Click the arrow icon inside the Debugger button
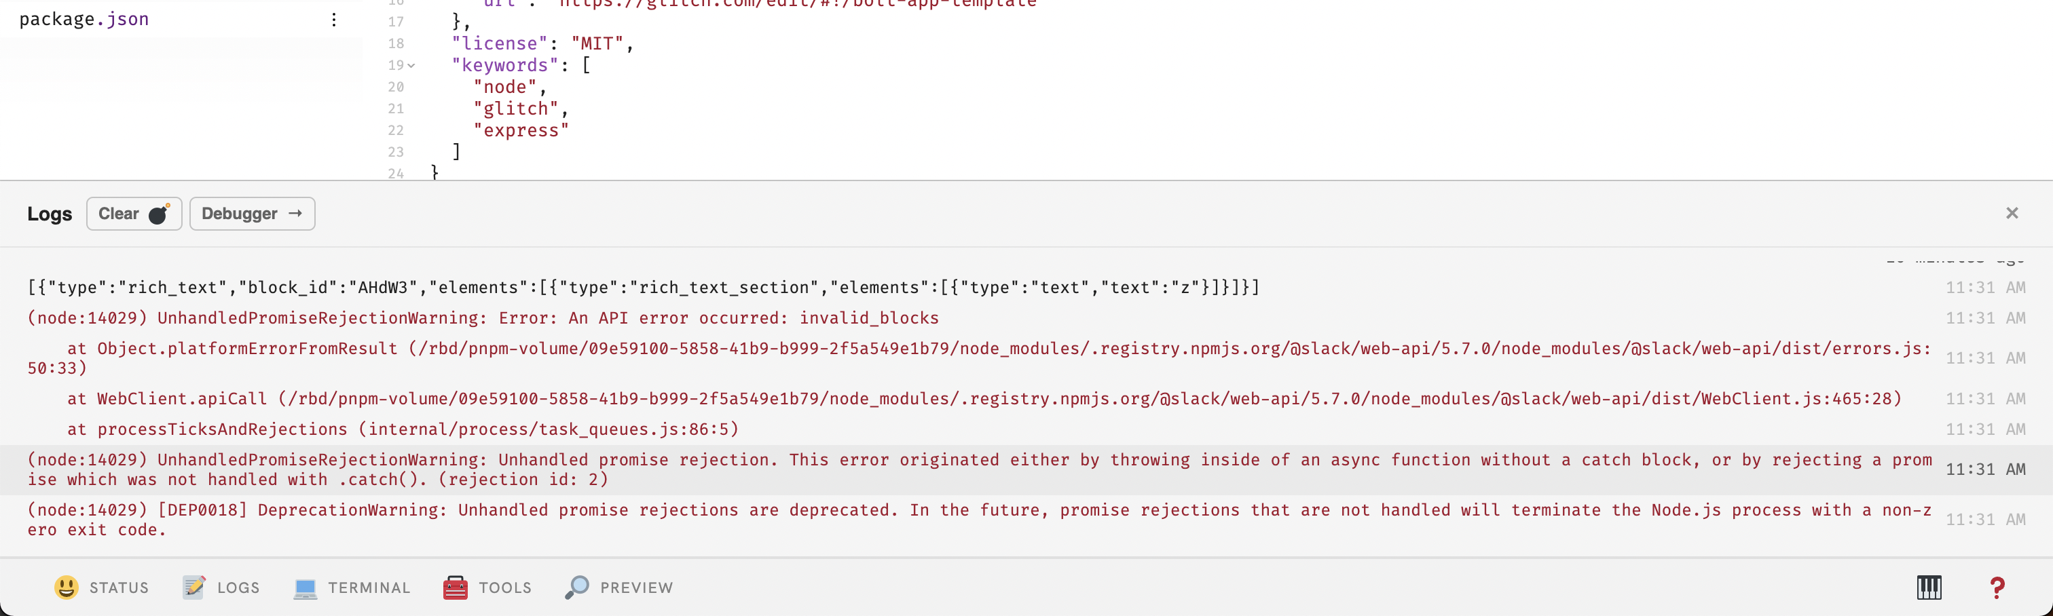The width and height of the screenshot is (2053, 616). (294, 214)
